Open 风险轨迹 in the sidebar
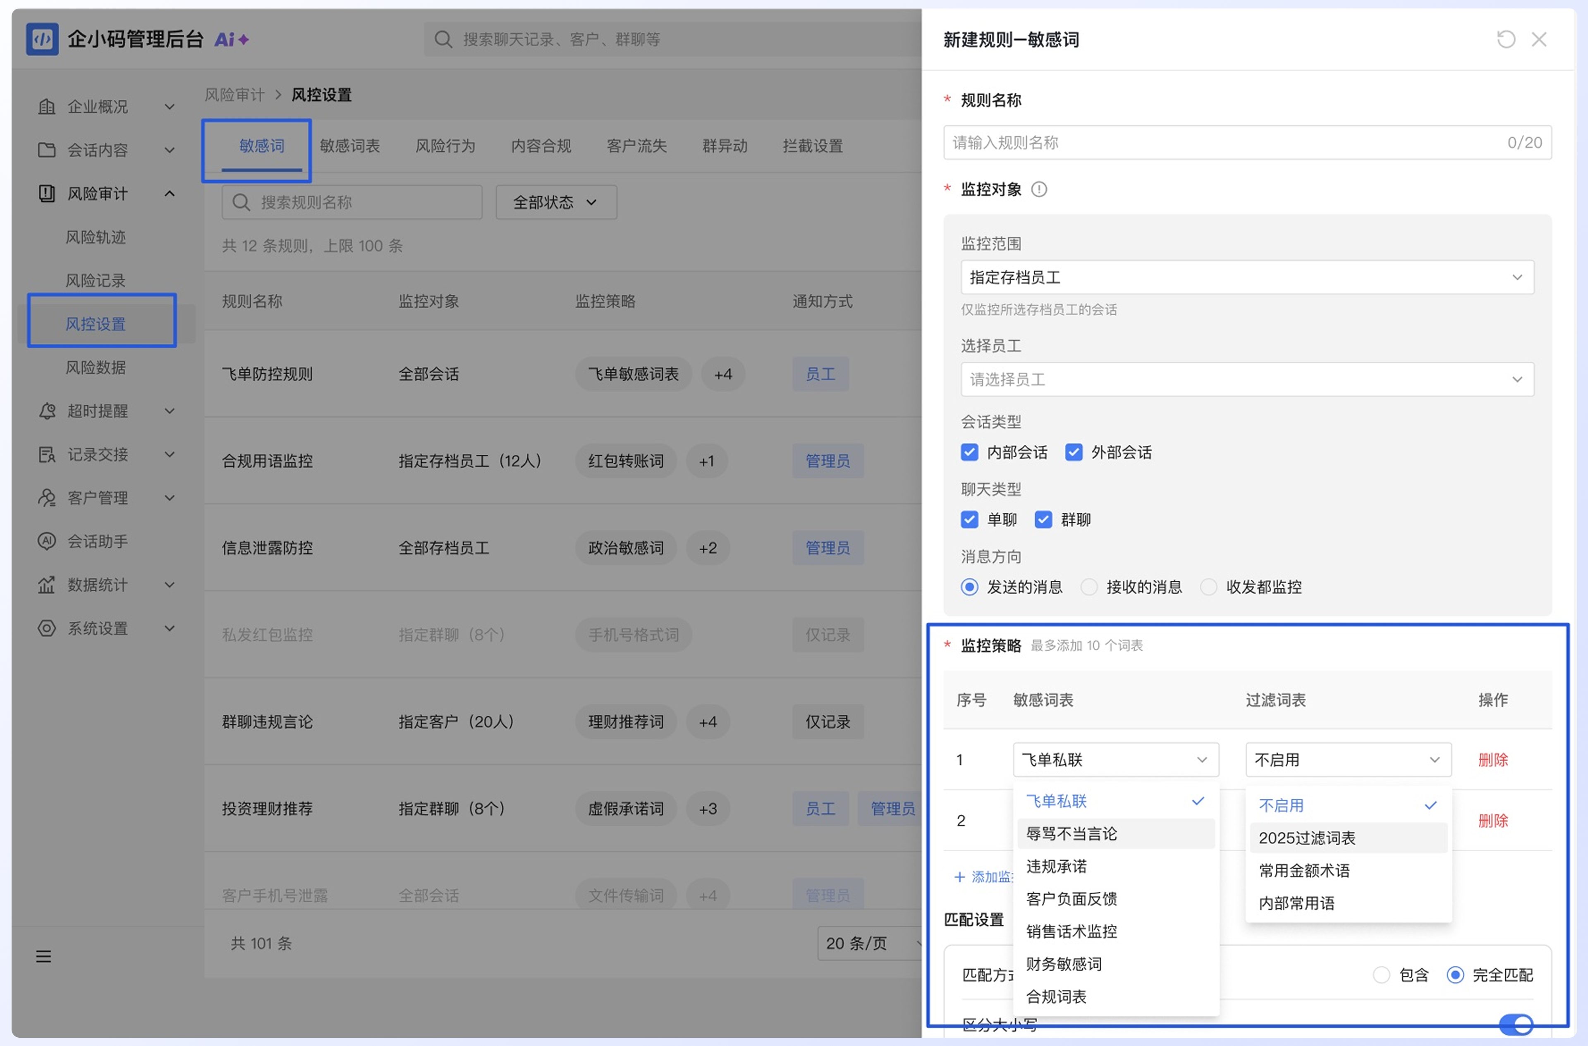The width and height of the screenshot is (1588, 1046). pyautogui.click(x=96, y=237)
